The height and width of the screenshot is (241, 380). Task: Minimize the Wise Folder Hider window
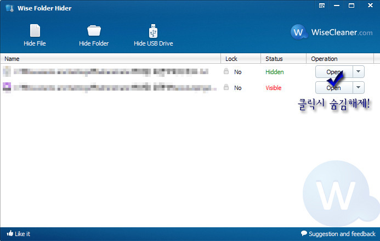tap(337, 5)
